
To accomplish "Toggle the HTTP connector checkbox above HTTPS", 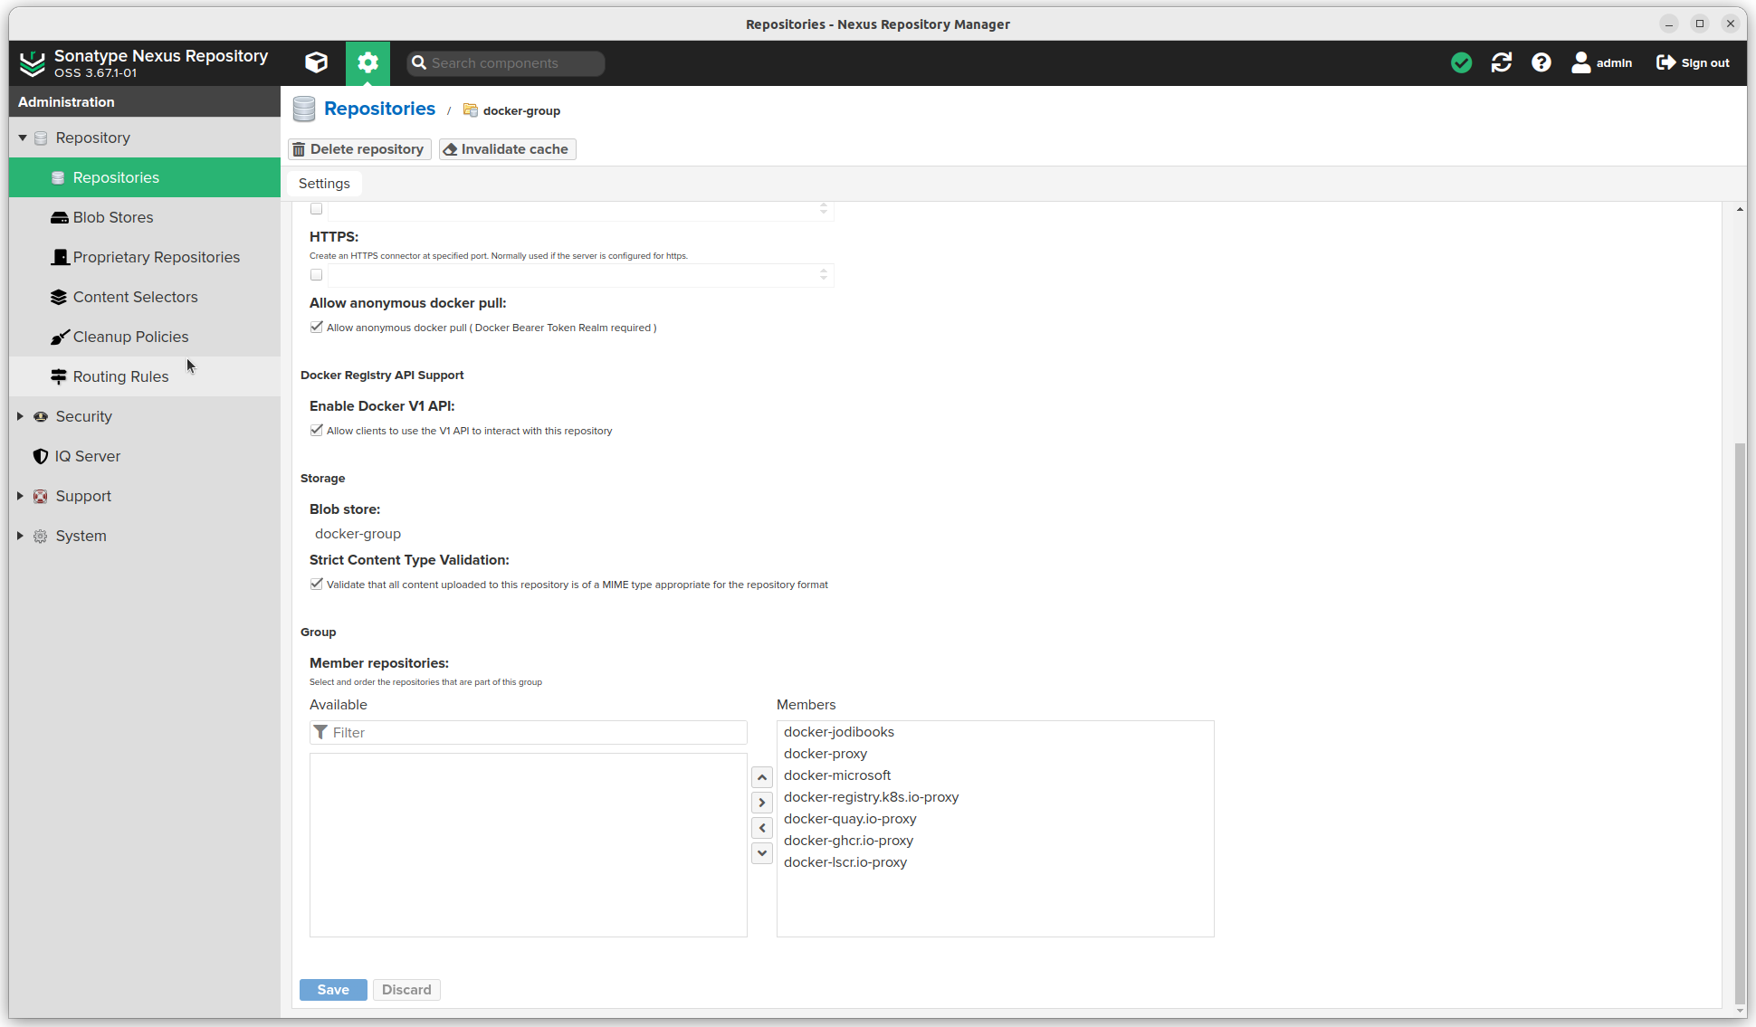I will click(x=316, y=209).
